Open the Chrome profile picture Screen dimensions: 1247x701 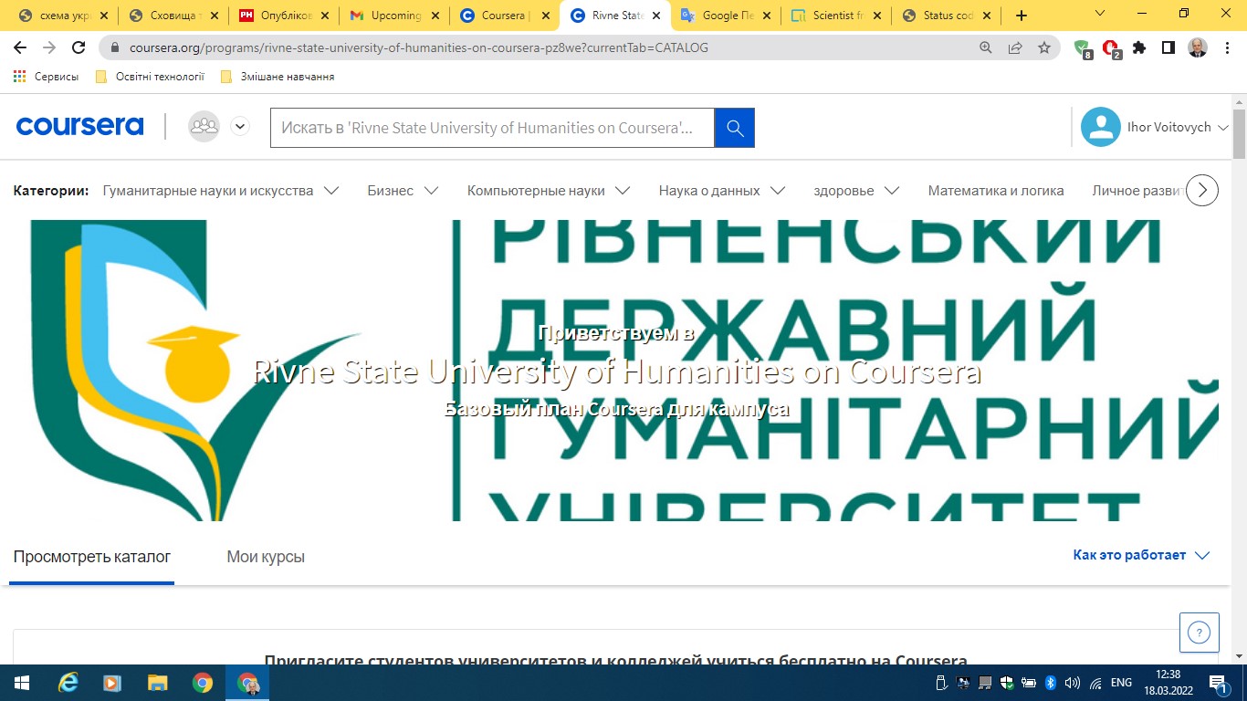pos(1197,47)
